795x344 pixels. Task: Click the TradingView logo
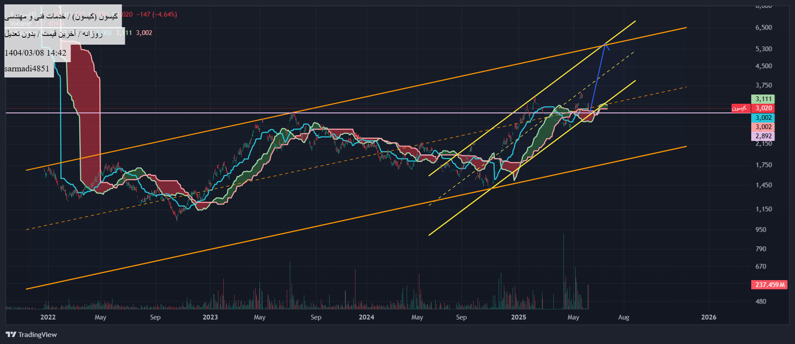click(31, 335)
